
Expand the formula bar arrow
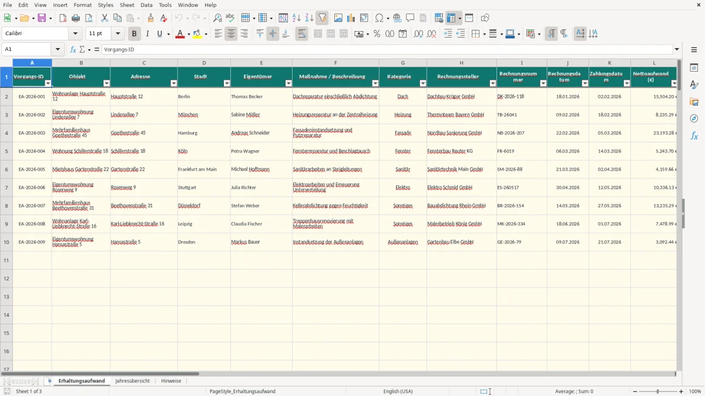point(677,50)
